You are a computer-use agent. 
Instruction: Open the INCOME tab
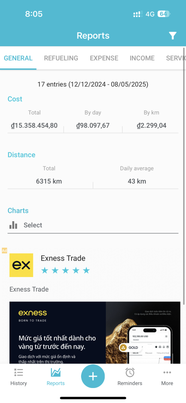click(x=142, y=58)
